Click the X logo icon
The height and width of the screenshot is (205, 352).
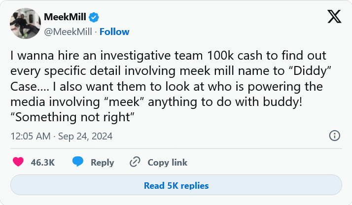tap(334, 18)
